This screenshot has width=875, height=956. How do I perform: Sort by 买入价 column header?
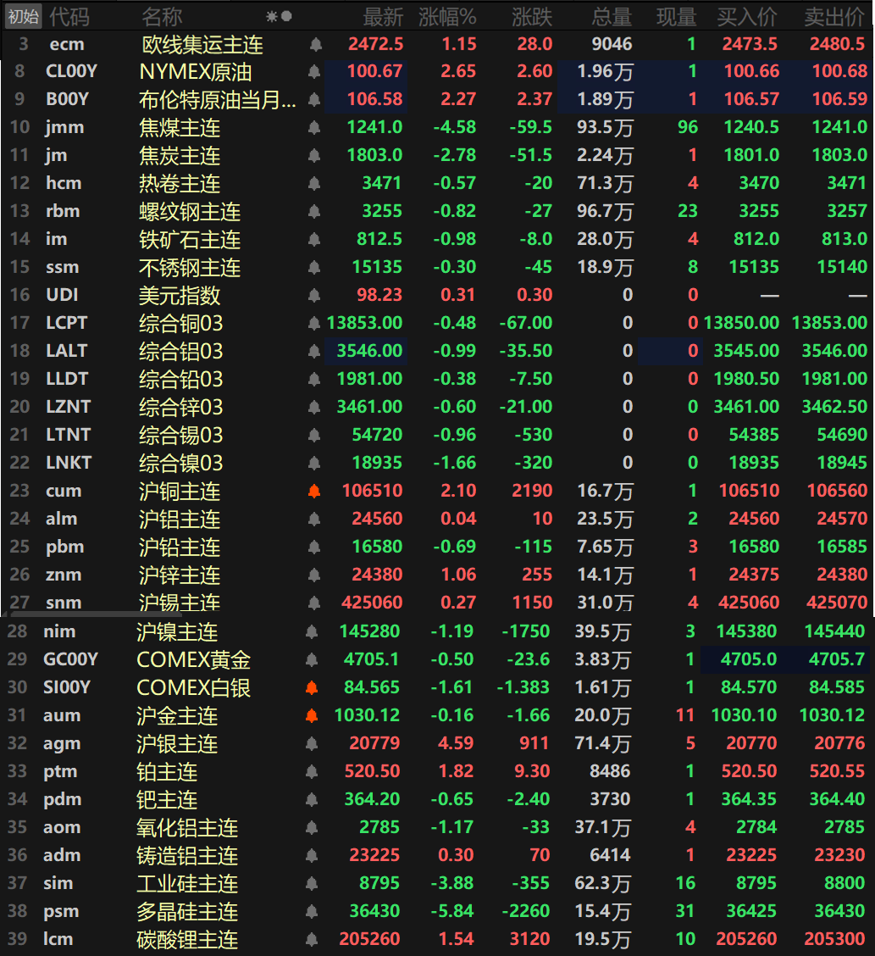[x=747, y=17]
